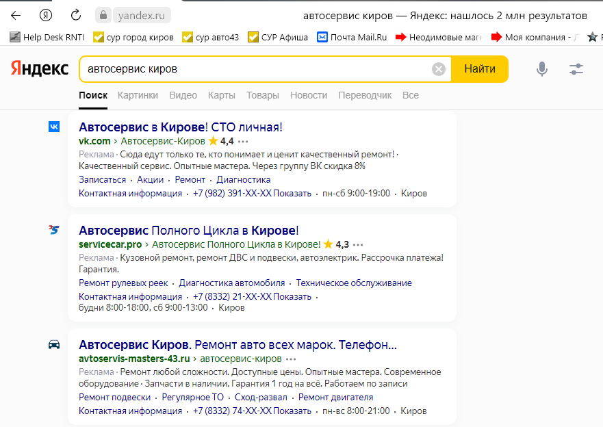
Task: Show phone number +7 (8332) 74-XX-XX
Action: click(x=252, y=411)
